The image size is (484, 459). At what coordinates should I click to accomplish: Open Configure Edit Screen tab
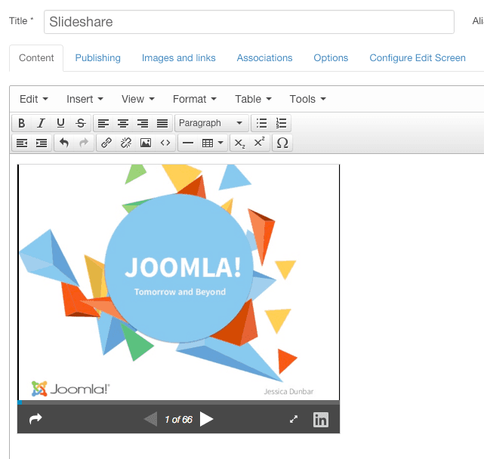(418, 58)
